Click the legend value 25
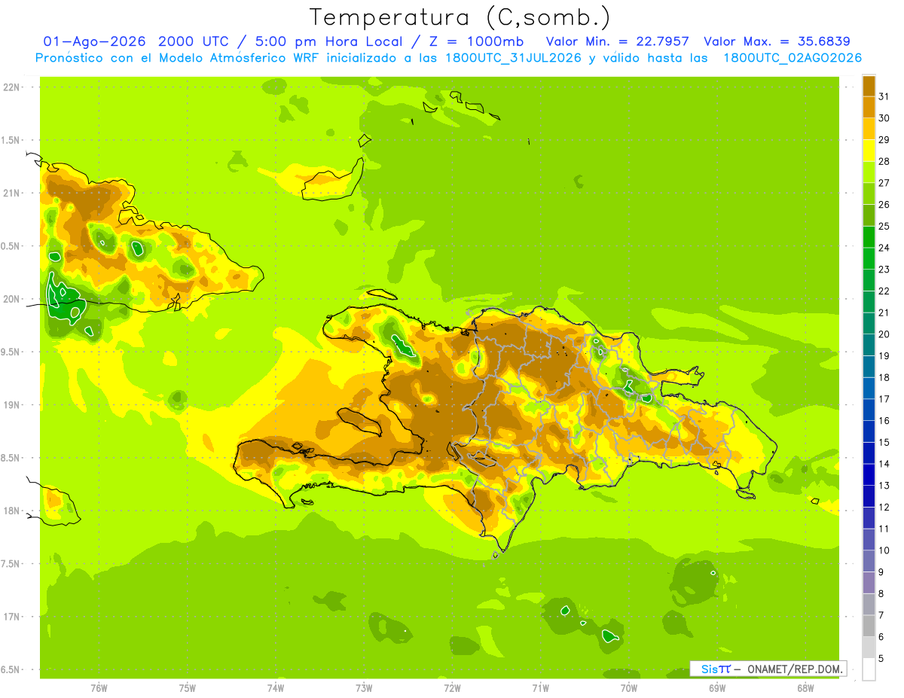 [884, 226]
